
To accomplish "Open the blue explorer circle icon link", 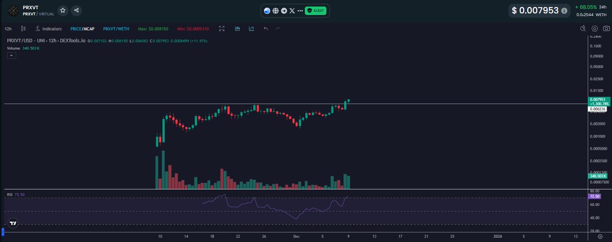I will point(267,11).
